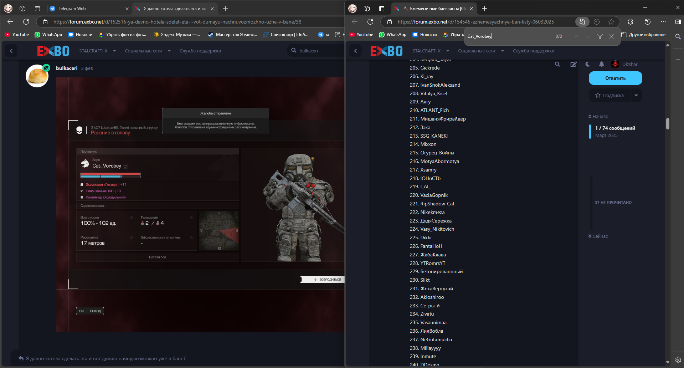Open browser extensions puzzle icon
The height and width of the screenshot is (368, 684).
pyautogui.click(x=630, y=22)
